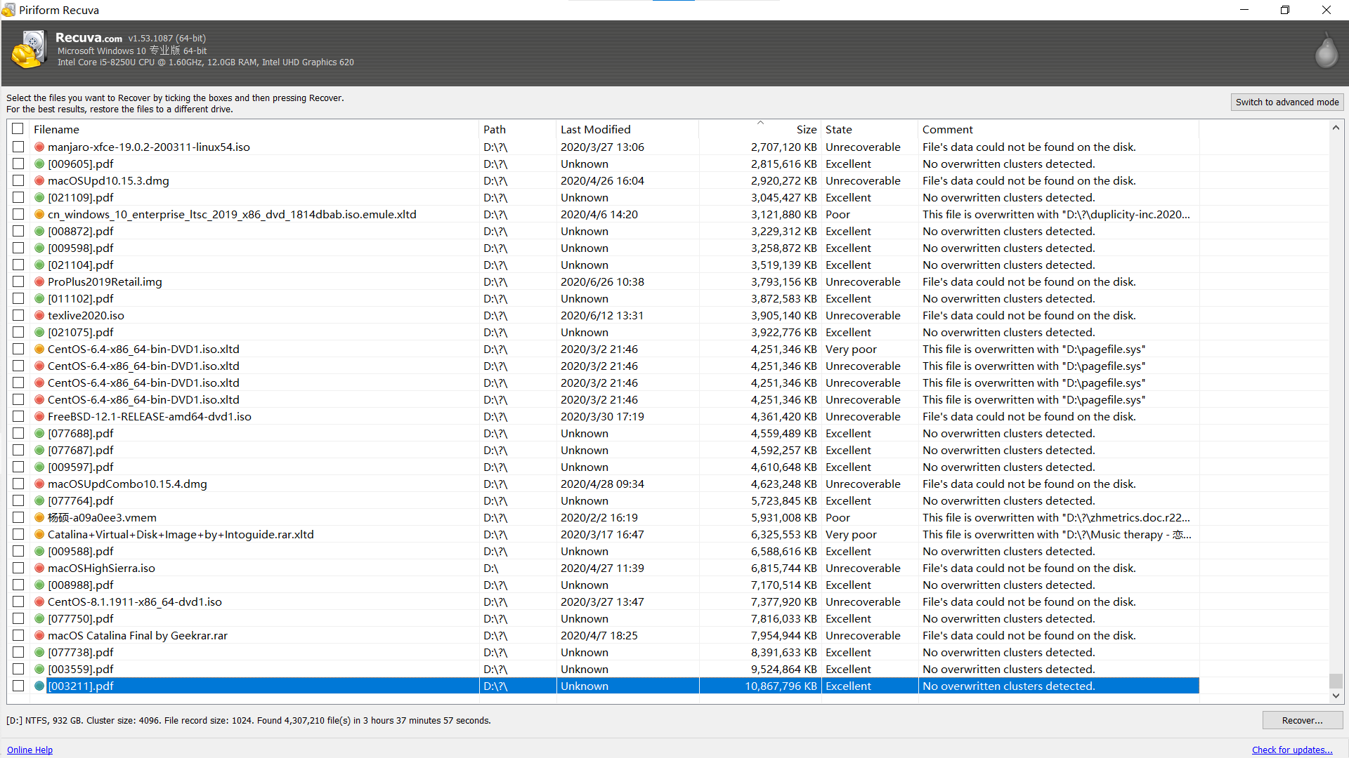Click green status dot of [021075].pdf
Screen dimensions: 1349x758
[x=39, y=332]
